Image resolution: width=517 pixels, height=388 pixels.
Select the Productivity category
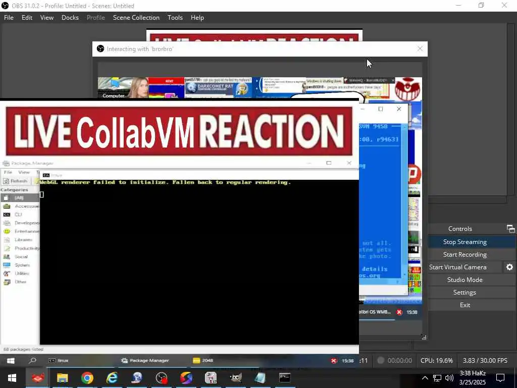(x=20, y=248)
